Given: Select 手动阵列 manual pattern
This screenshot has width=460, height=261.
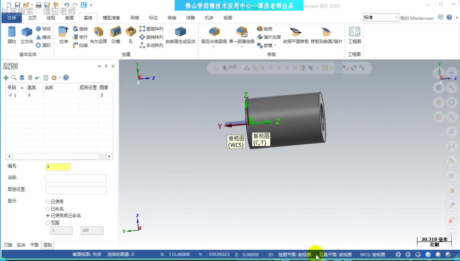Looking at the screenshot, I should point(151,45).
